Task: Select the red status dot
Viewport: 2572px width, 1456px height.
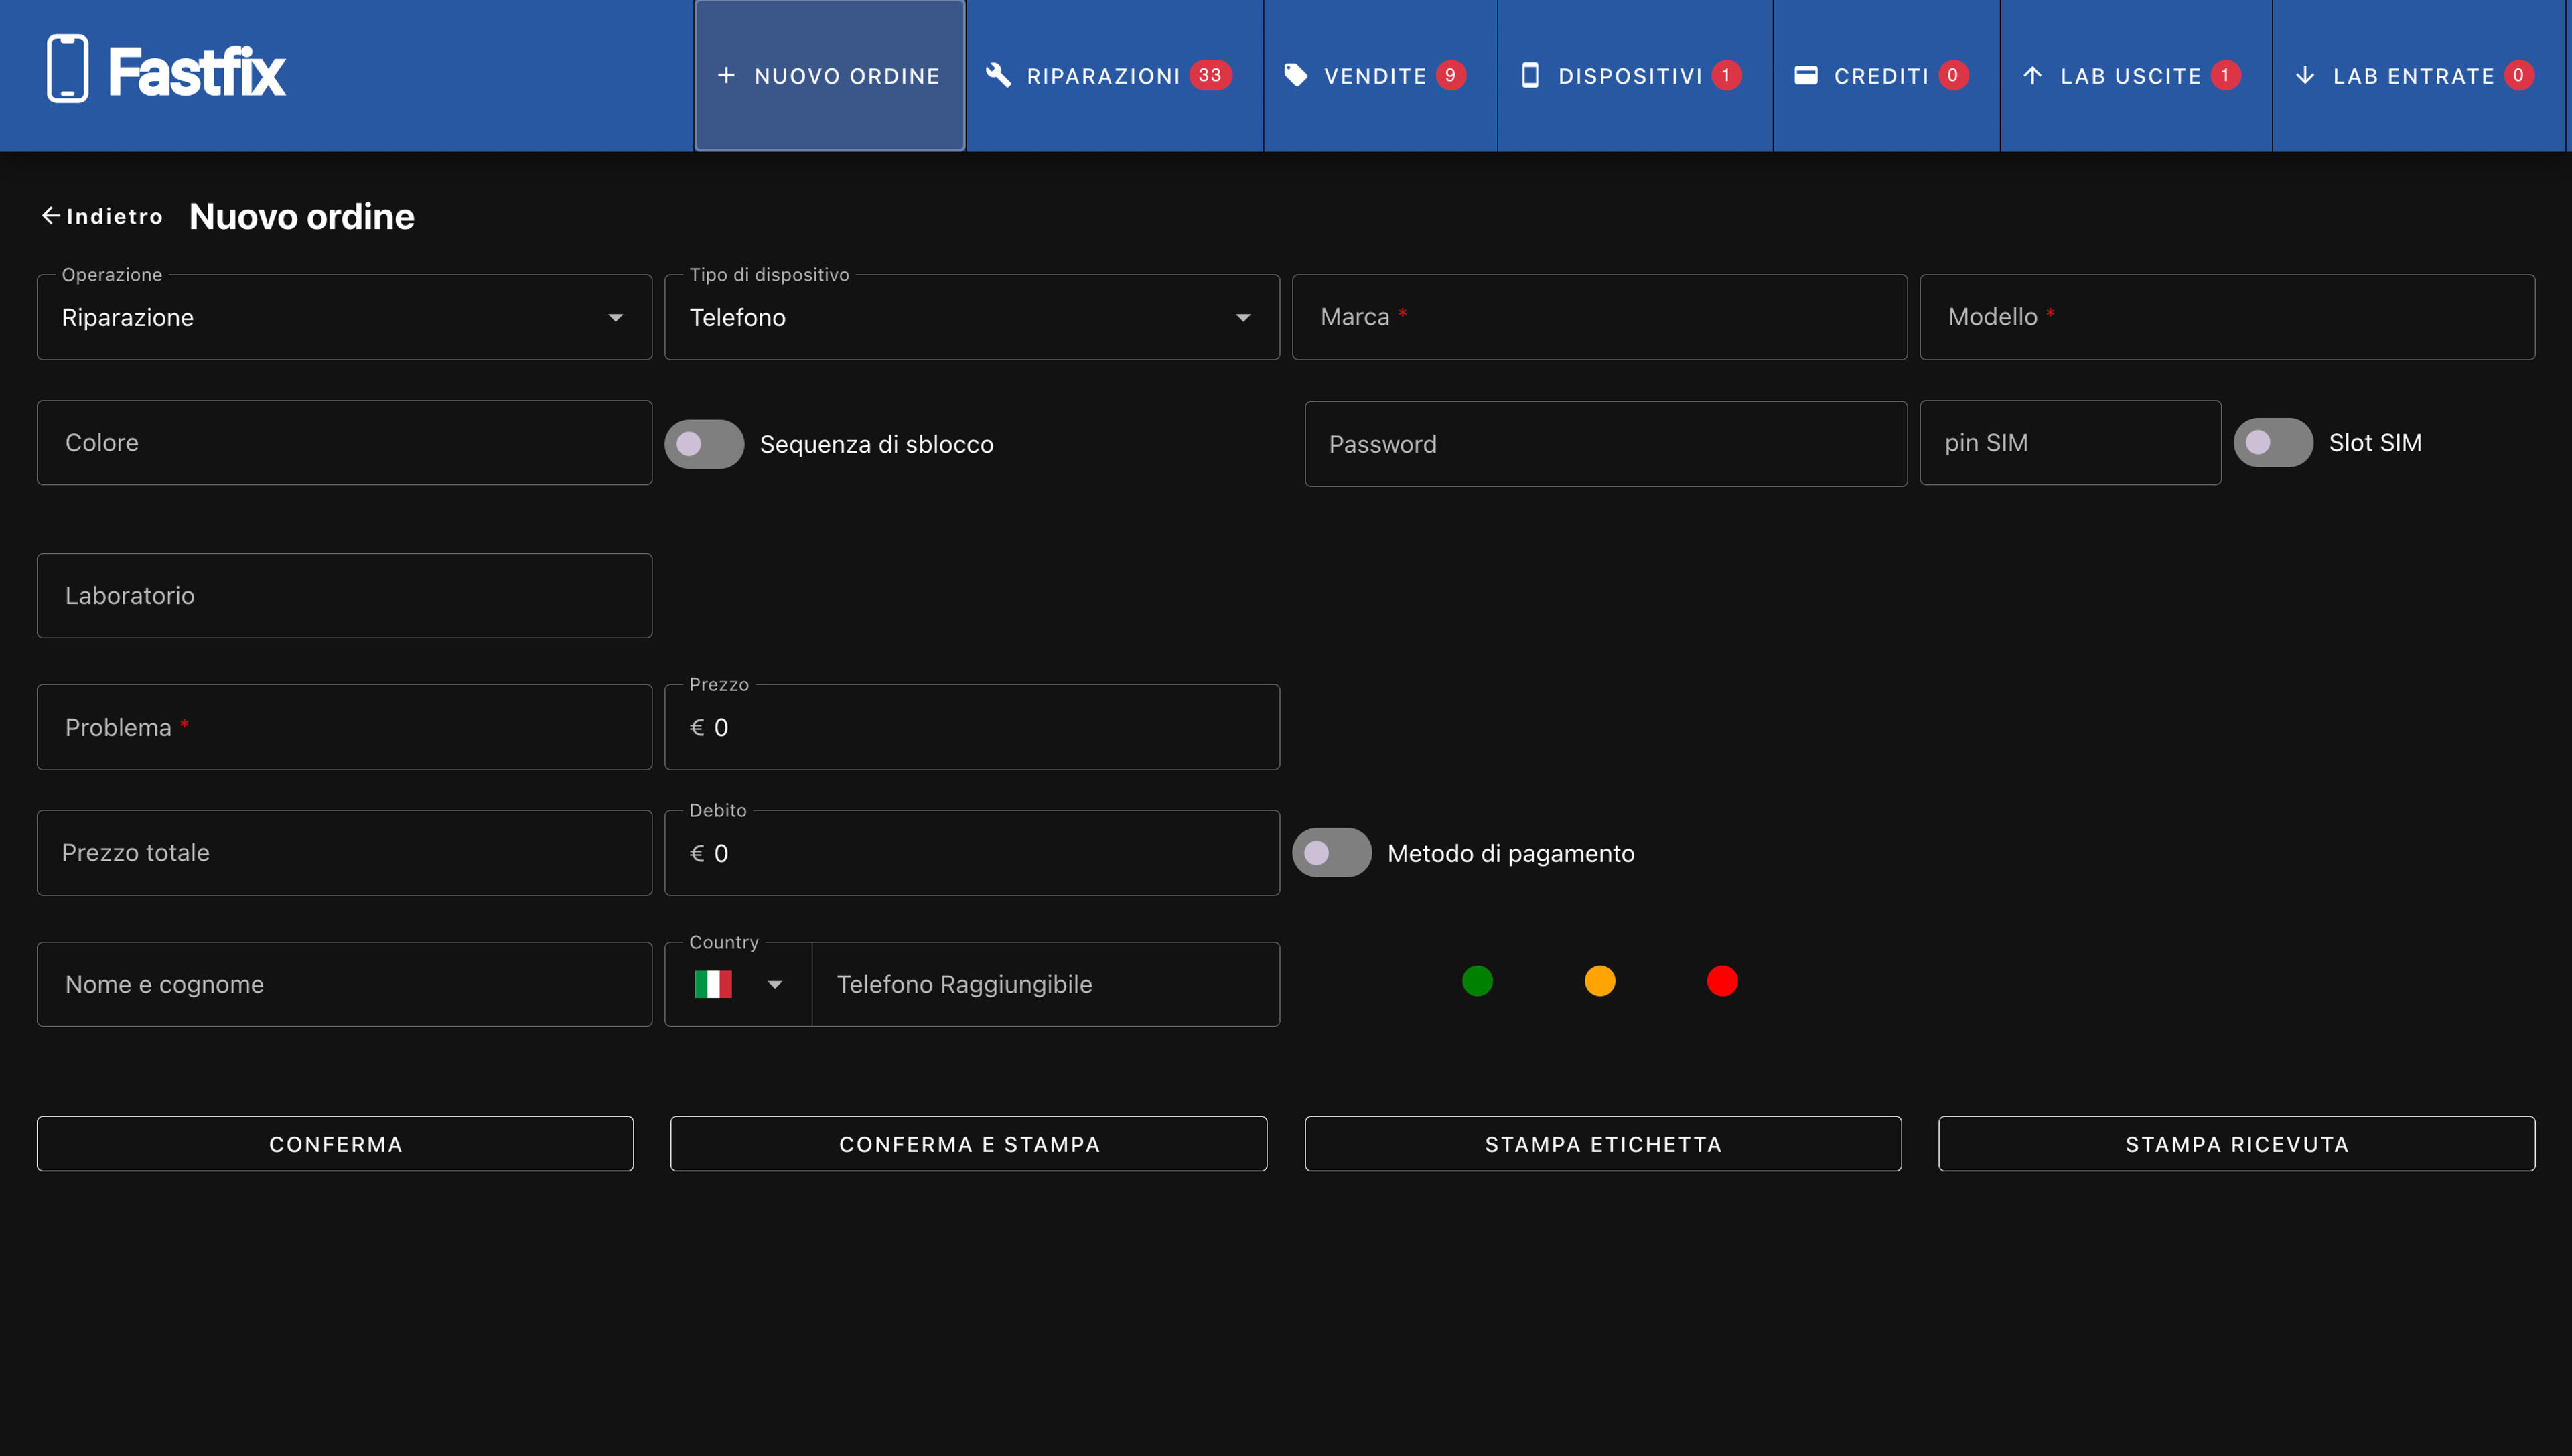Action: click(1722, 981)
